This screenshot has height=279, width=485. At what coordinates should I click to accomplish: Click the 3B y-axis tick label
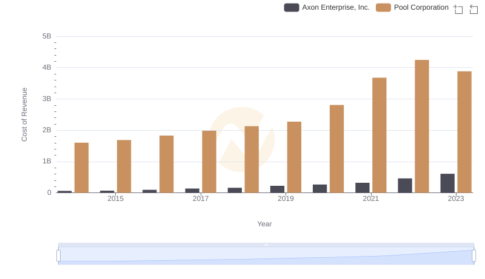47,99
